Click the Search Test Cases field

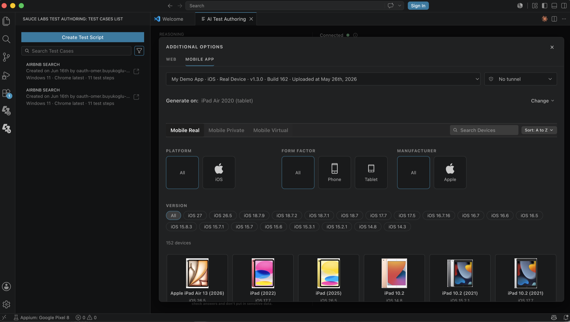click(x=76, y=51)
